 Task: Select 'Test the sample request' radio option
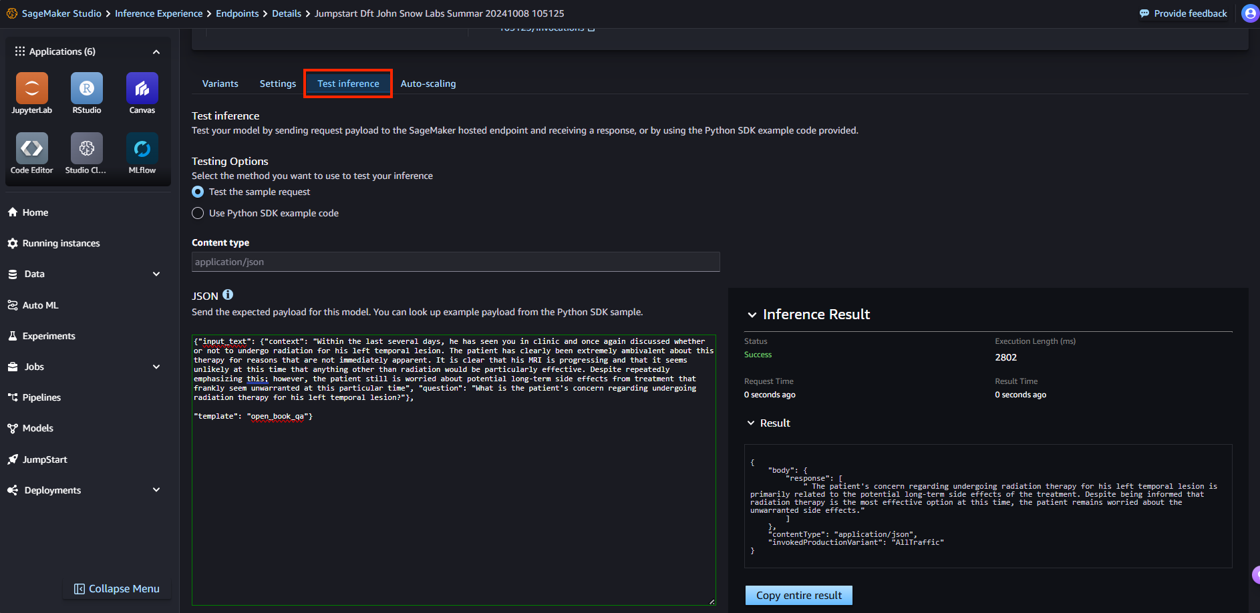tap(198, 192)
